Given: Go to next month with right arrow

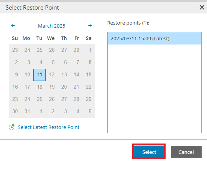Looking at the screenshot, I should coord(90,25).
